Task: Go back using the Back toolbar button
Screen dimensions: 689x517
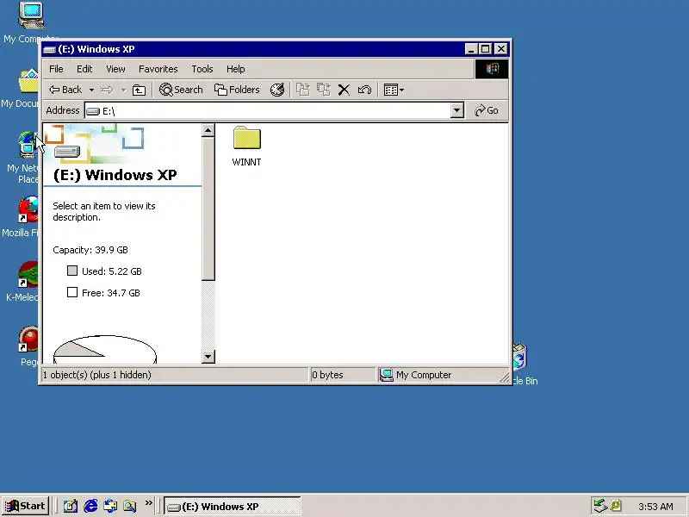Action: point(65,90)
